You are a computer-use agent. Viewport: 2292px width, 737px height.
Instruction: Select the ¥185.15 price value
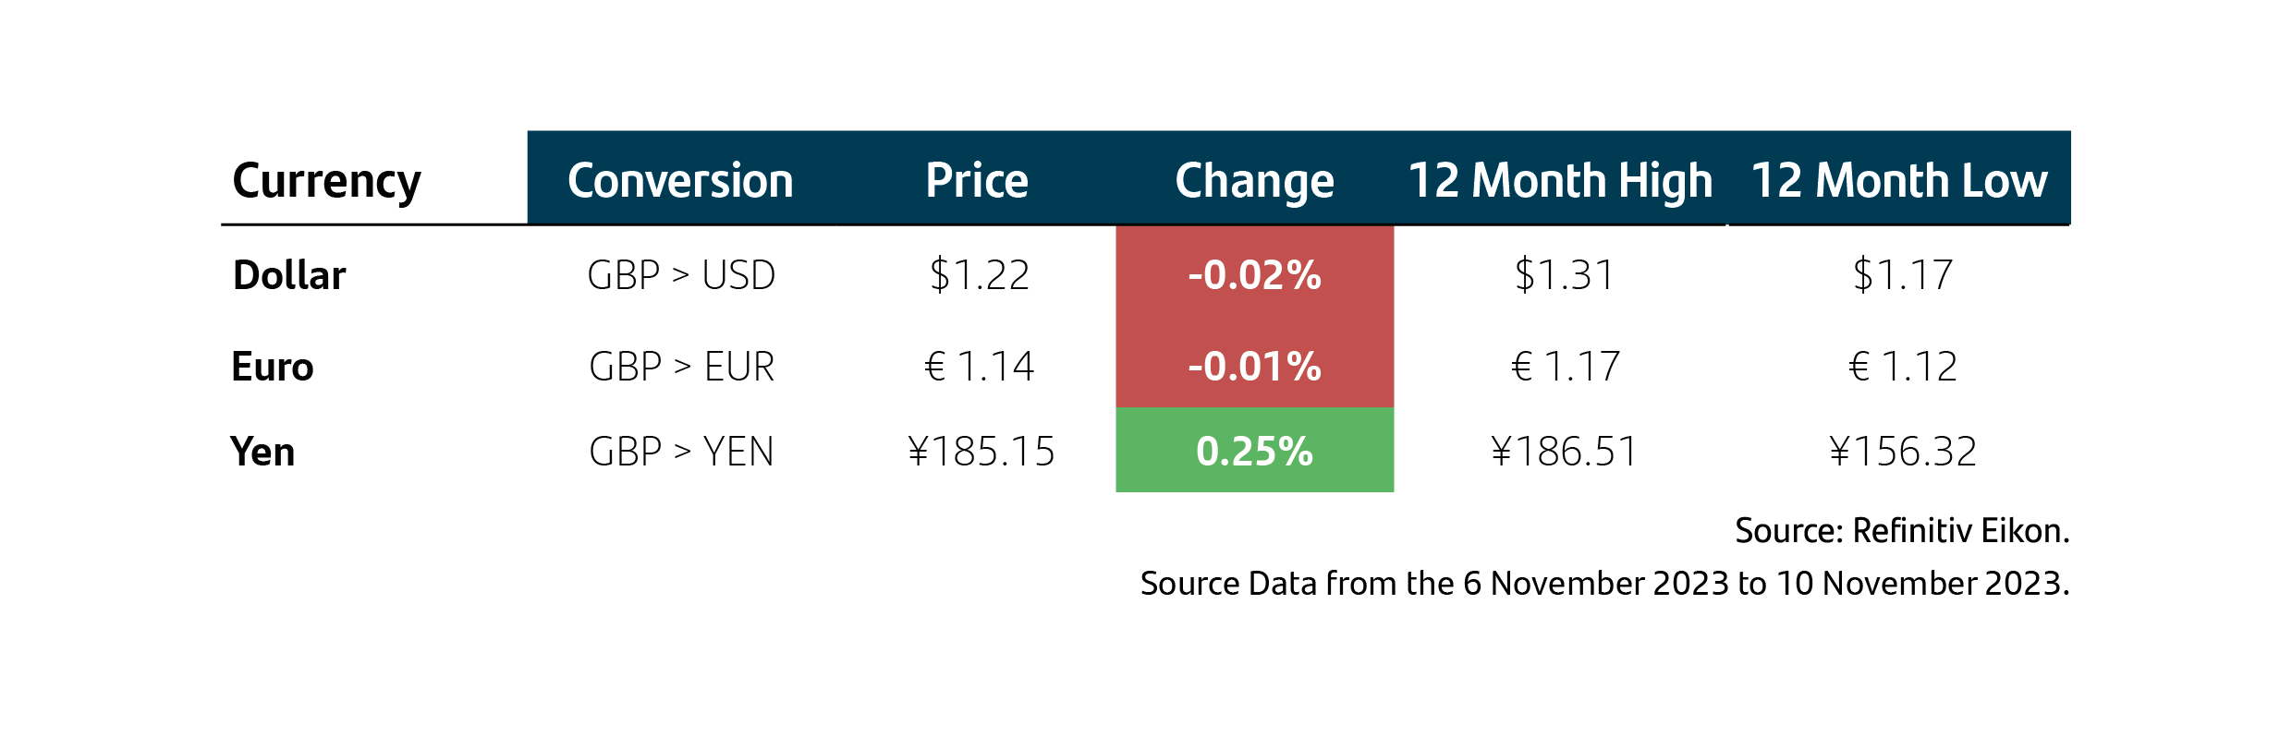(981, 452)
